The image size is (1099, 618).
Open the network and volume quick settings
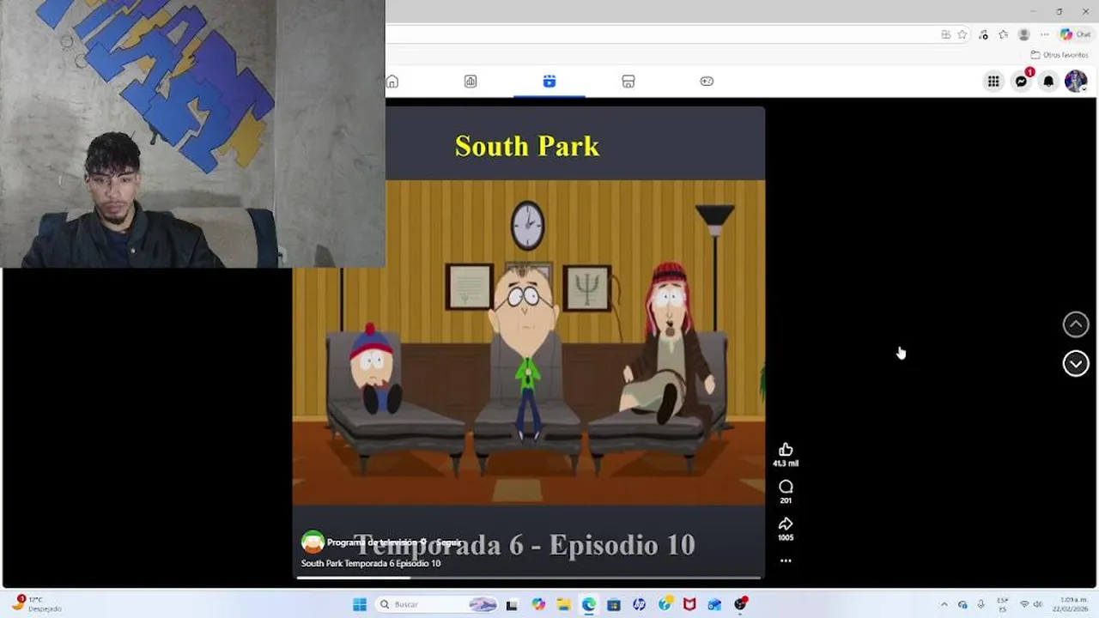point(1031,604)
